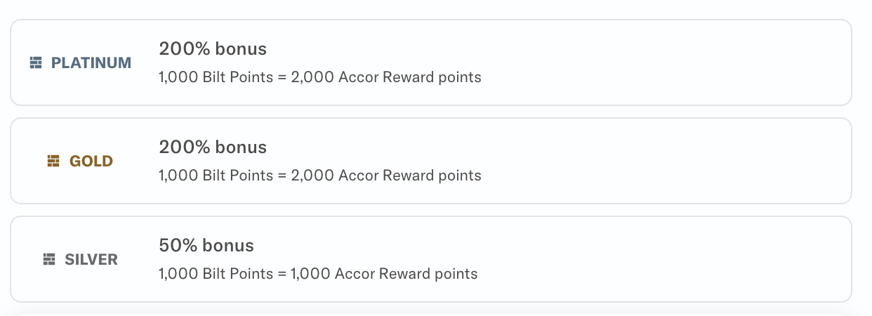Click the Gold 200% bonus heading
This screenshot has width=872, height=316.
coord(213,147)
